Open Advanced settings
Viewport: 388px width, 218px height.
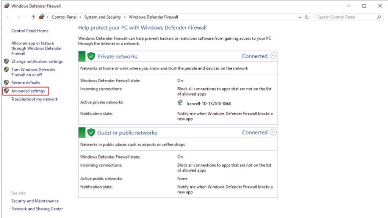(x=28, y=91)
